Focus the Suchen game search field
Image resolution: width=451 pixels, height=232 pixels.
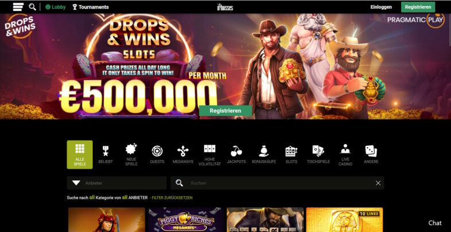pos(277,183)
